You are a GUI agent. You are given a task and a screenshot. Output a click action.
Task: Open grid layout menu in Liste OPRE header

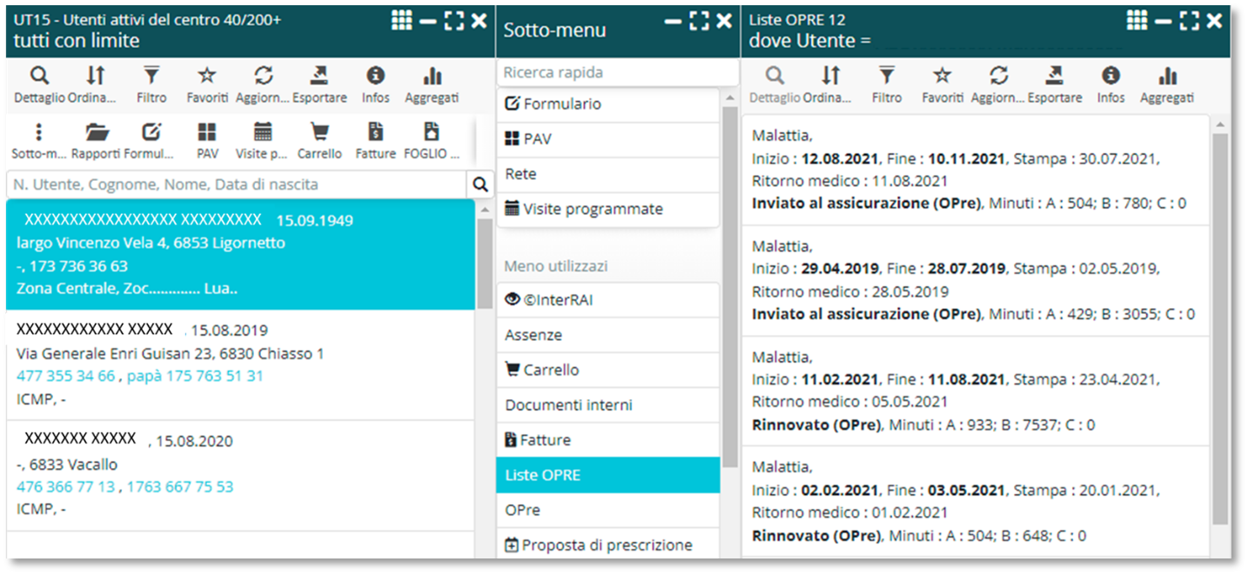[x=1137, y=21]
